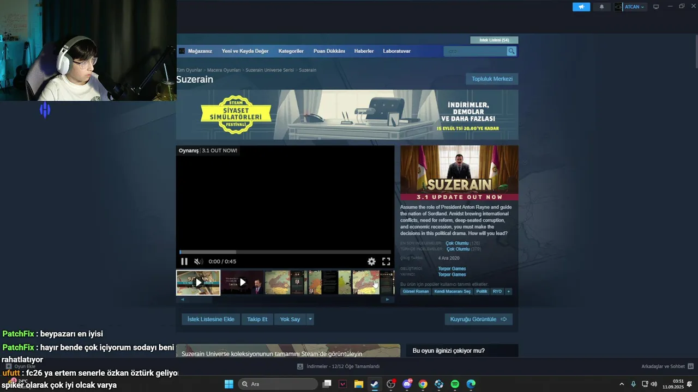Open Laboratuvar tab
The height and width of the screenshot is (392, 698).
396,51
